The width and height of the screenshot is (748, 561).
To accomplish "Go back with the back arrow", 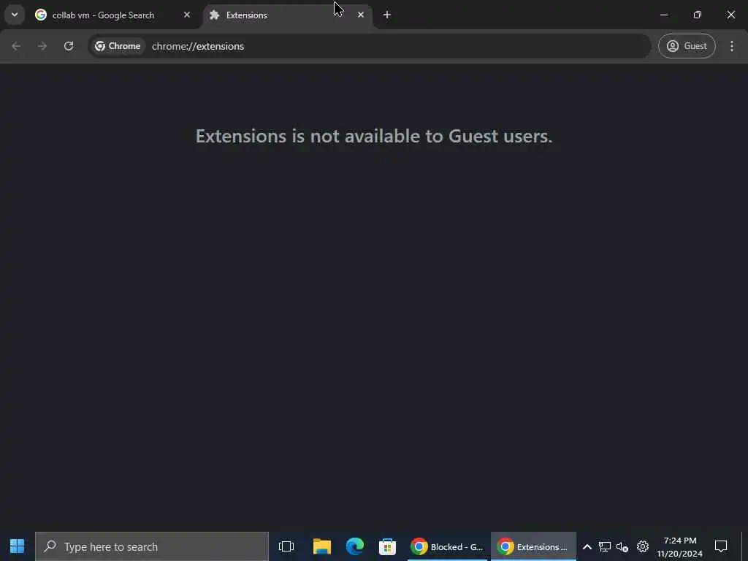I will coord(16,46).
